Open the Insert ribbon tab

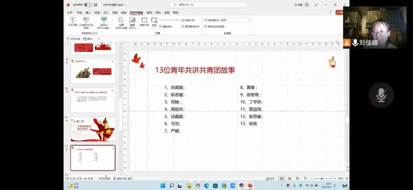88,12
